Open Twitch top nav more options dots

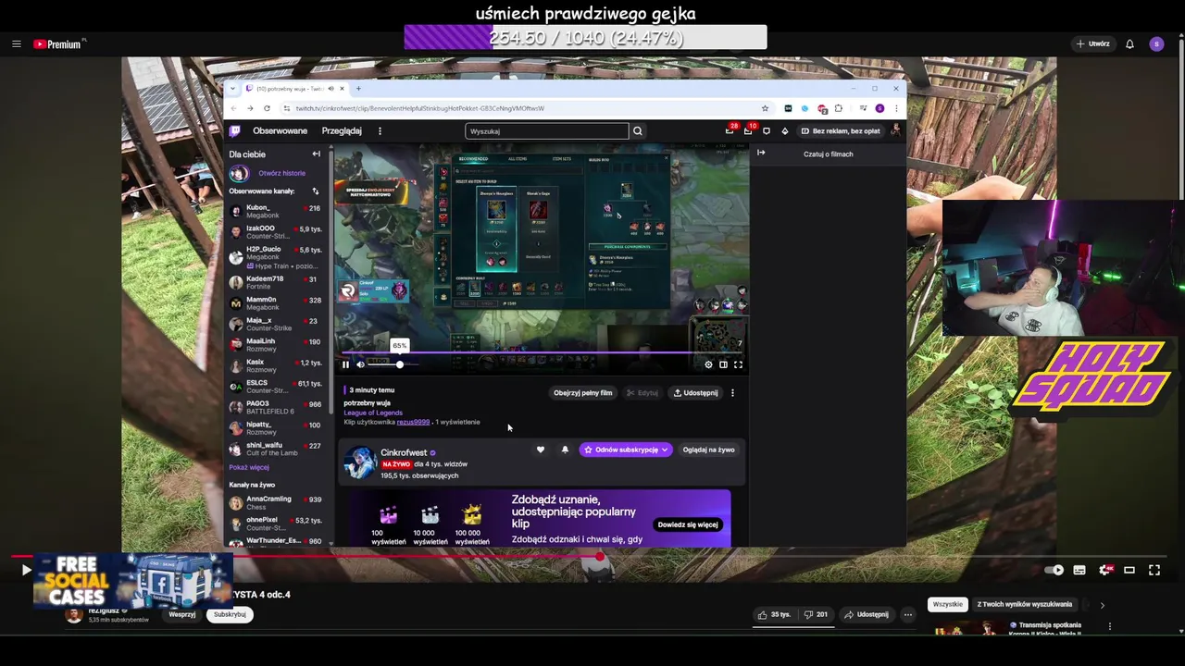coord(380,131)
